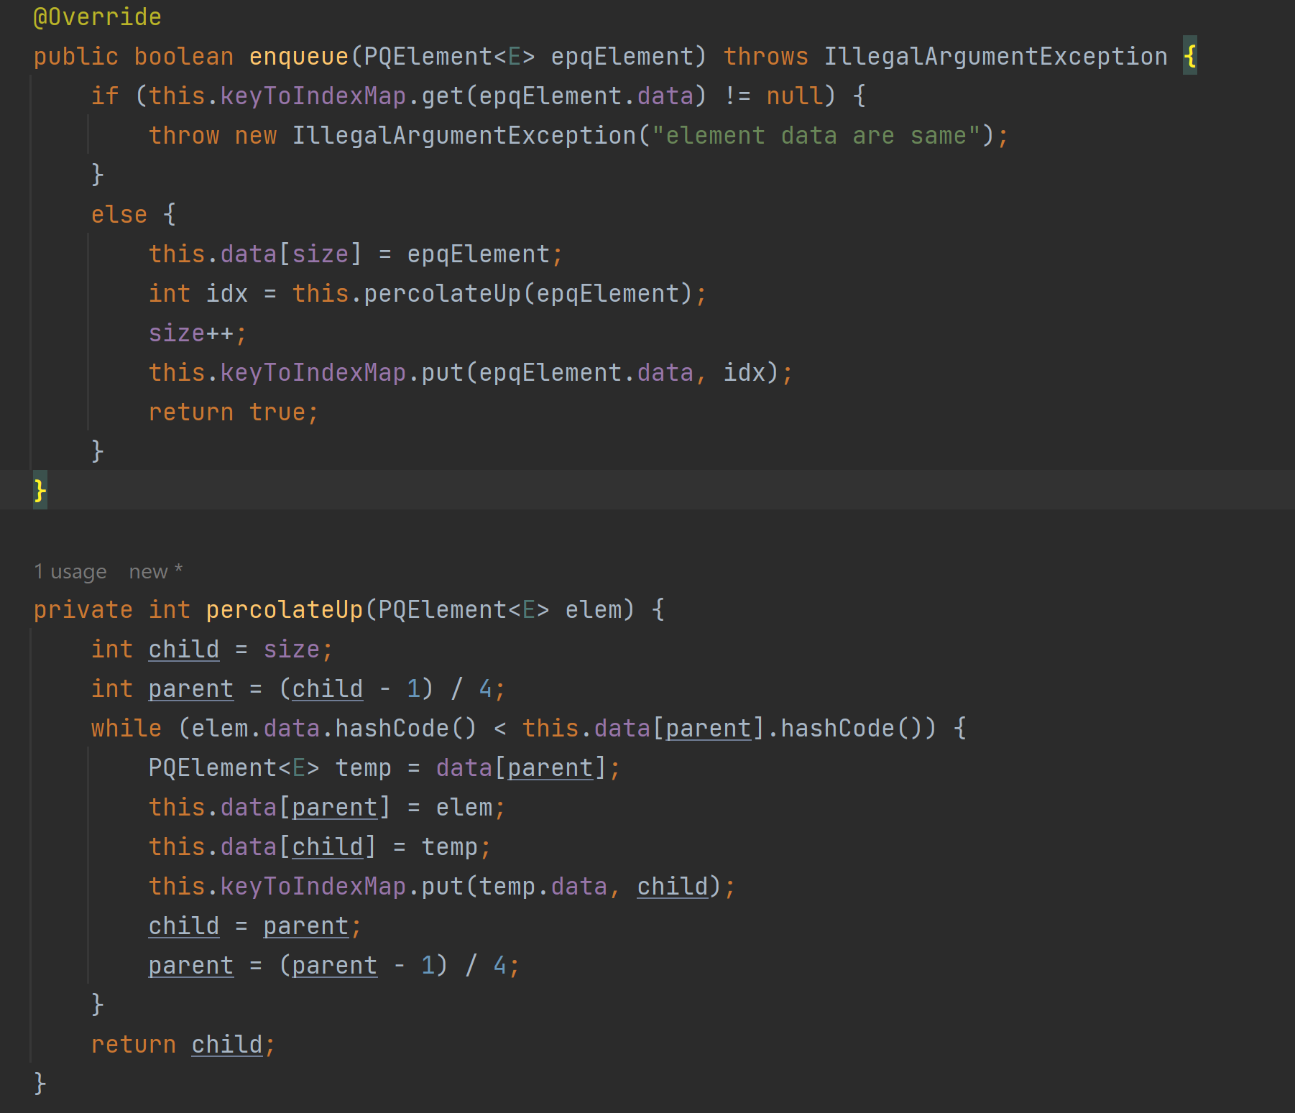Click the 'throw' keyword before new
This screenshot has width=1295, height=1113.
tap(183, 136)
